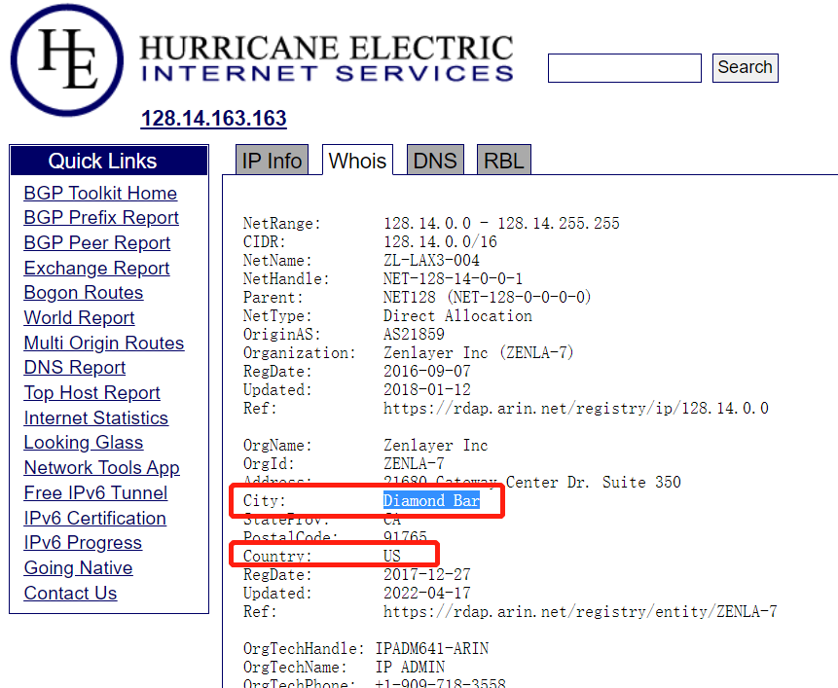Click the NetType value Direct Allocation
Image resolution: width=838 pixels, height=688 pixels.
click(457, 315)
